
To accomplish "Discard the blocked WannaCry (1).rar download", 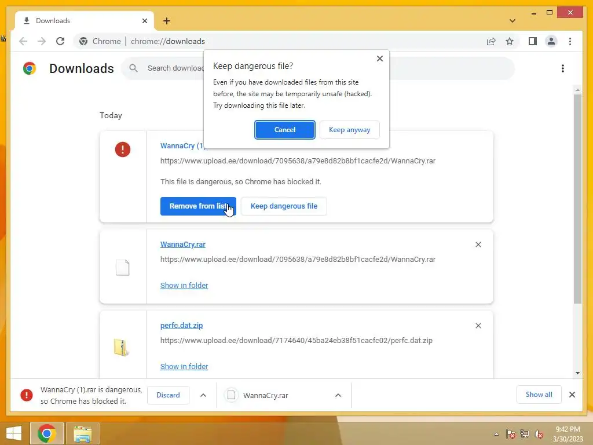I will pyautogui.click(x=169, y=395).
